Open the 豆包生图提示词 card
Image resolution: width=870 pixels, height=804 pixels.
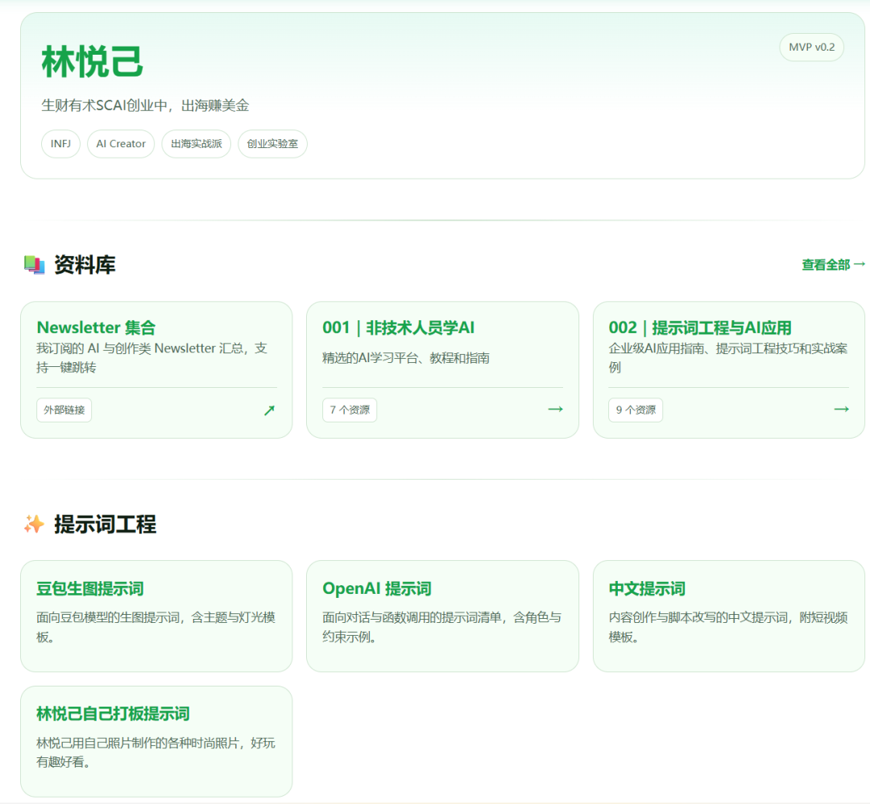(156, 616)
